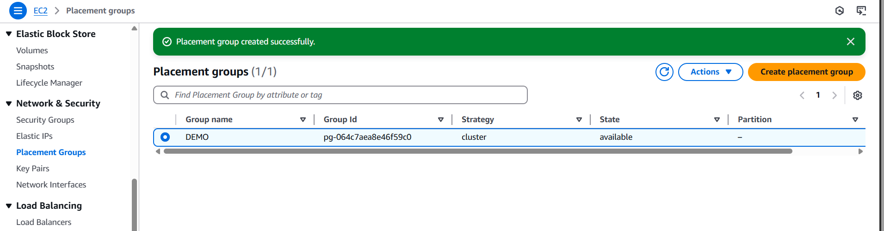
Task: Open Volumes in sidebar
Action: pyautogui.click(x=32, y=50)
